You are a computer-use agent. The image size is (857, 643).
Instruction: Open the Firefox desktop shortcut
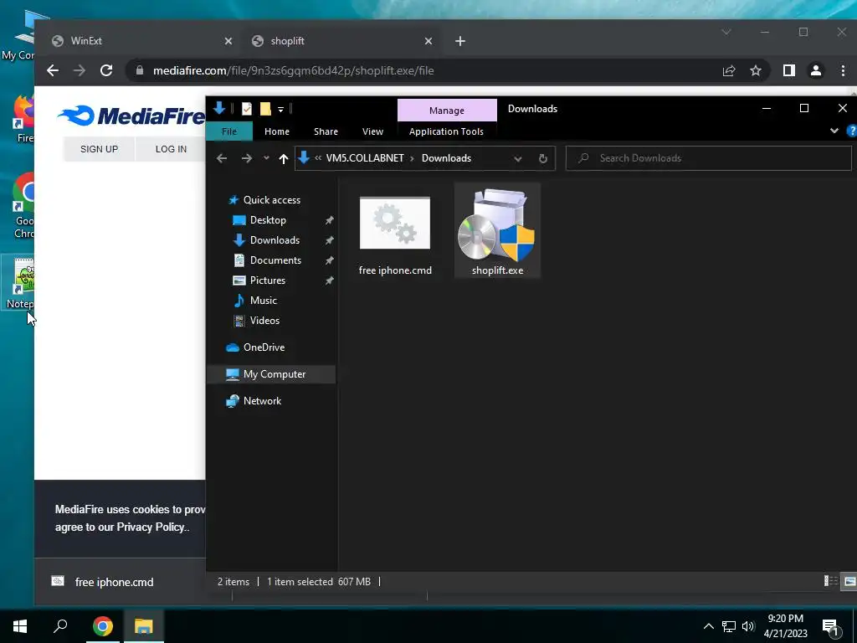(x=23, y=119)
